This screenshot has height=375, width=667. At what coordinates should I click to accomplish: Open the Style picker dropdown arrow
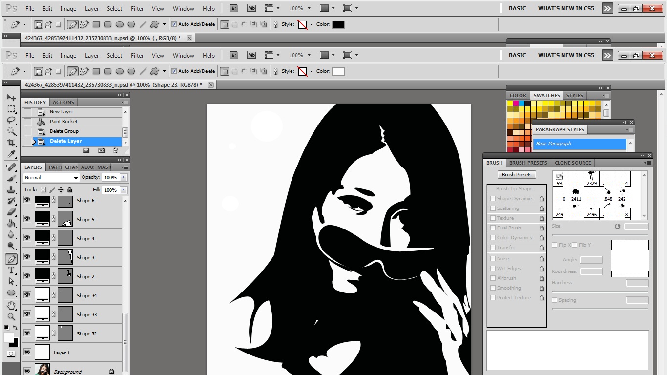(x=311, y=71)
